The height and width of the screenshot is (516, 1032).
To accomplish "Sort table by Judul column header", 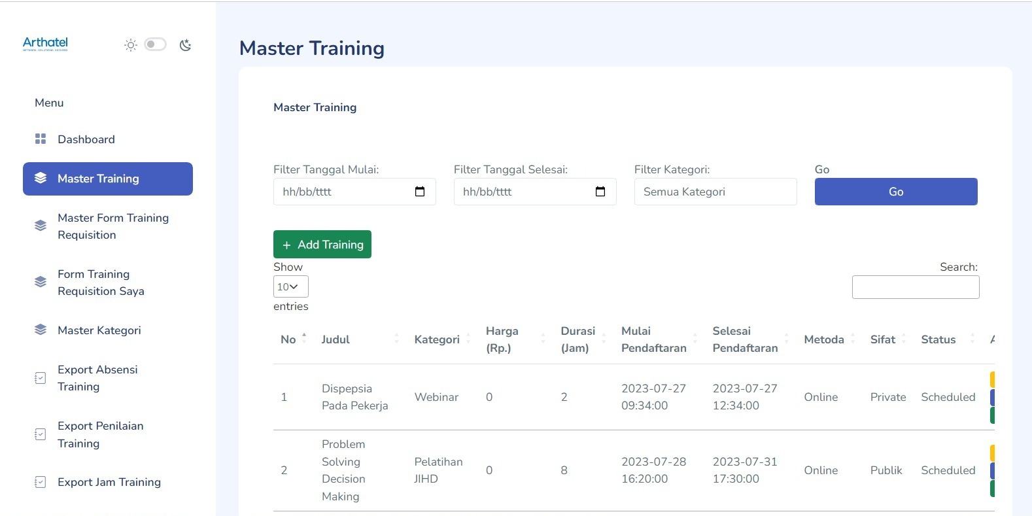I will coord(335,339).
